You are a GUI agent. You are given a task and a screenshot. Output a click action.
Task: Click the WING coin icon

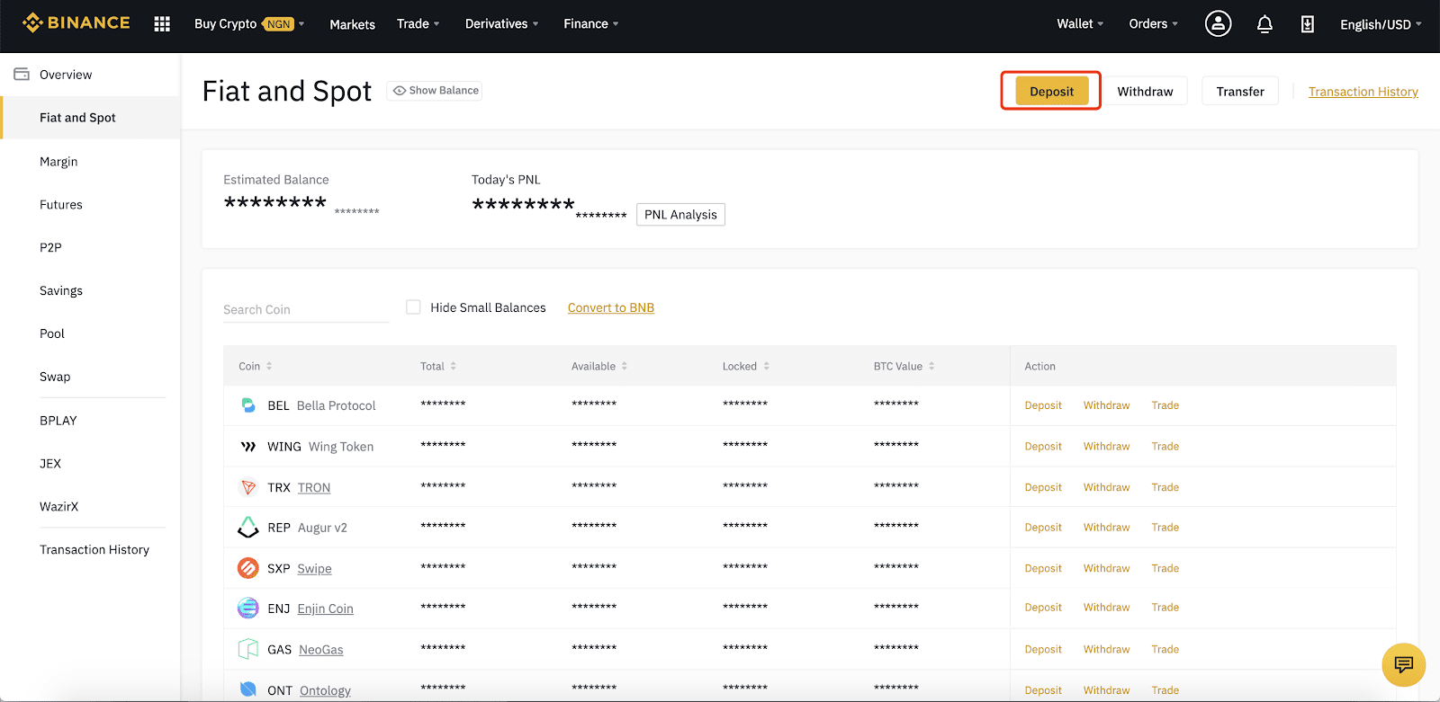click(x=248, y=447)
